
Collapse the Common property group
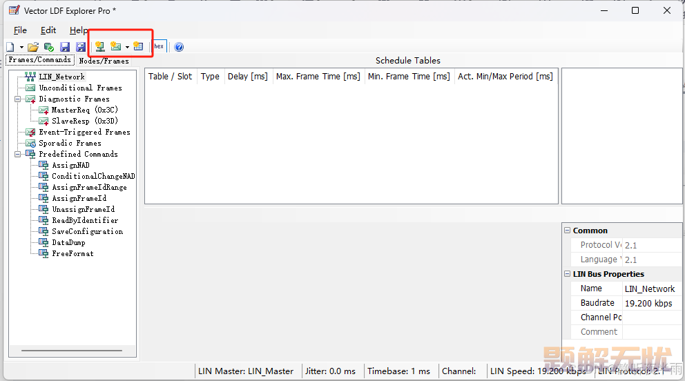click(x=567, y=231)
